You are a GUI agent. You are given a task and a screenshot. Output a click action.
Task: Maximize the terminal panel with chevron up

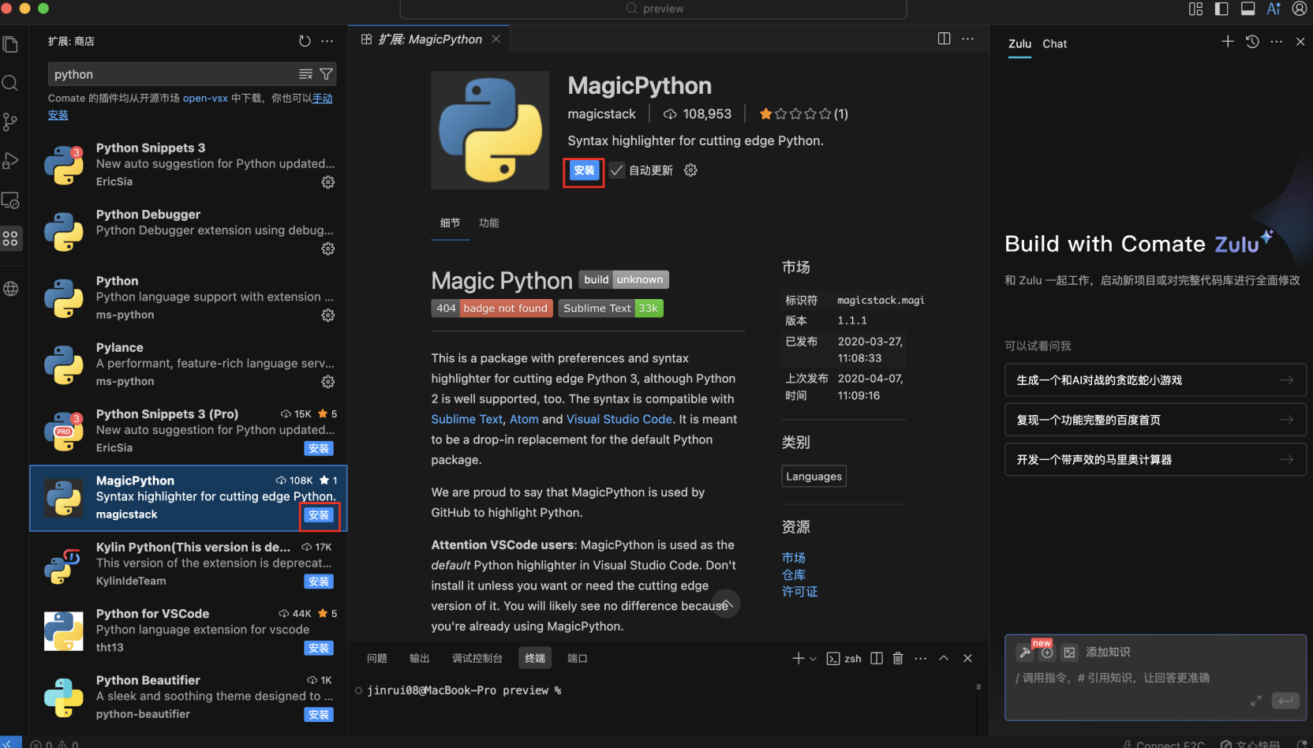coord(944,658)
